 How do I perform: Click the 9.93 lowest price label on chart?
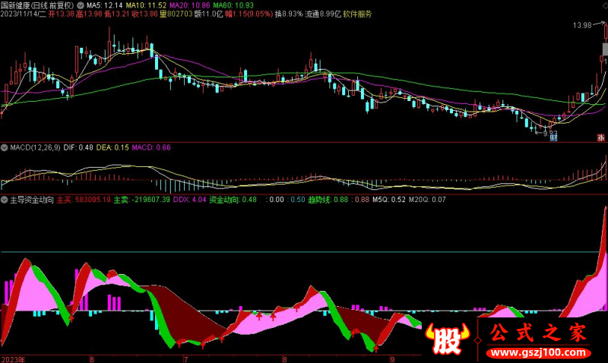(550, 133)
